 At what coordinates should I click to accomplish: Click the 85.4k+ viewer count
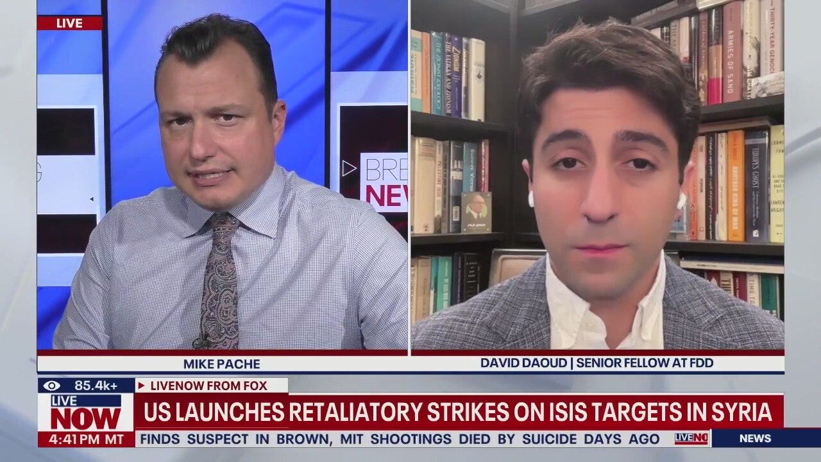click(96, 386)
